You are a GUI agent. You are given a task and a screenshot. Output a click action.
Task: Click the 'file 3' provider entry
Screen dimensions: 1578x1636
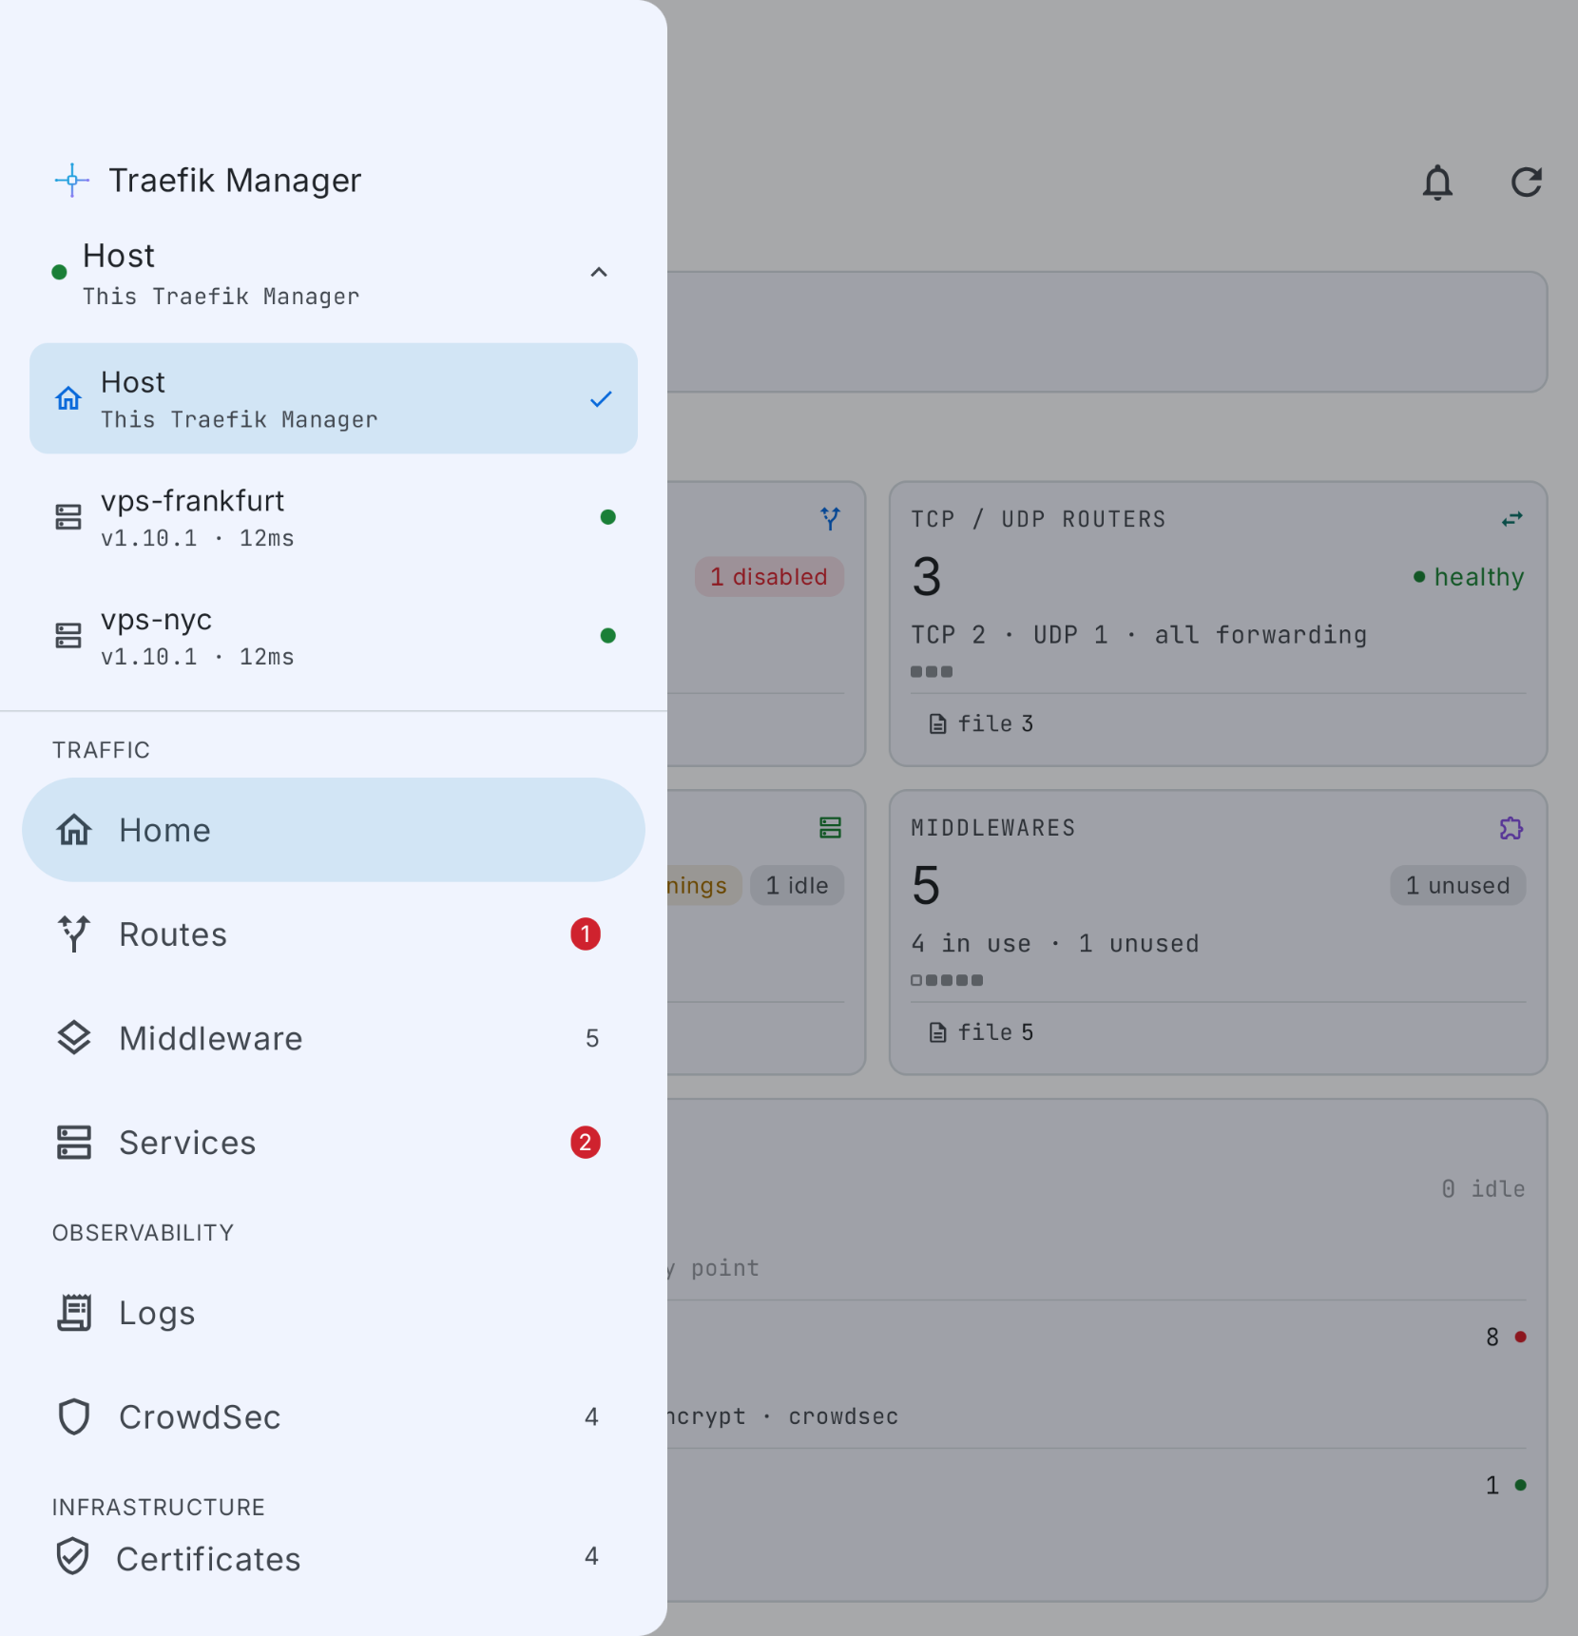click(981, 724)
